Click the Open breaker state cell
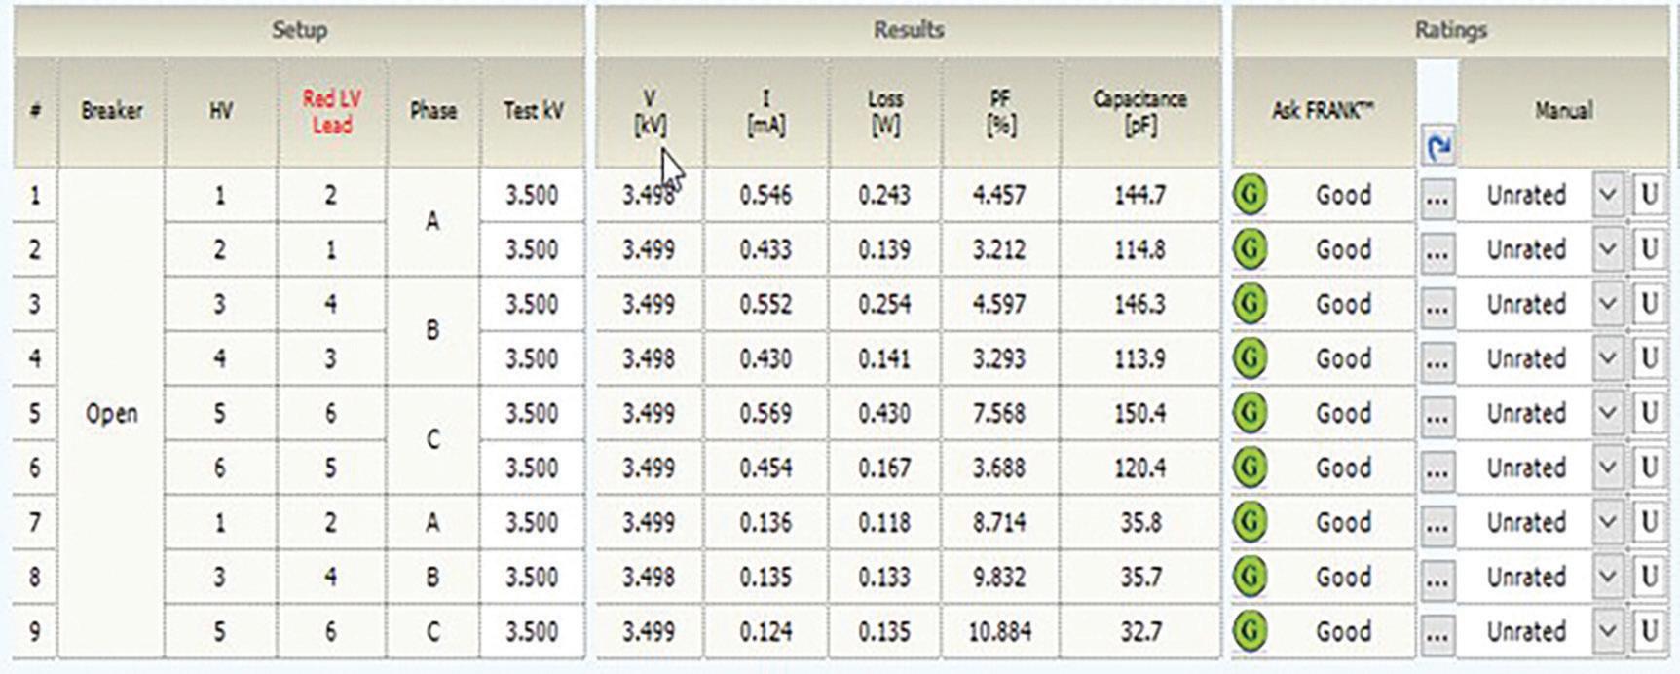The height and width of the screenshot is (674, 1680). coord(111,413)
